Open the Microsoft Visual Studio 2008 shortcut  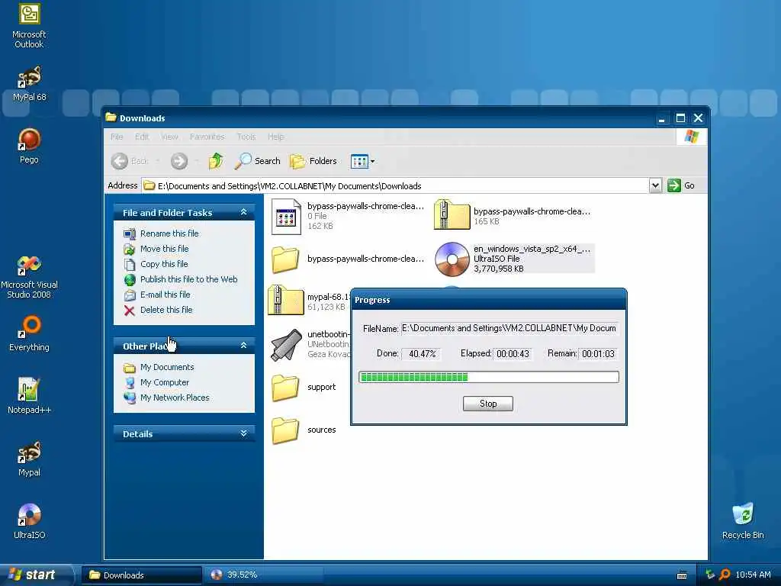click(x=29, y=277)
